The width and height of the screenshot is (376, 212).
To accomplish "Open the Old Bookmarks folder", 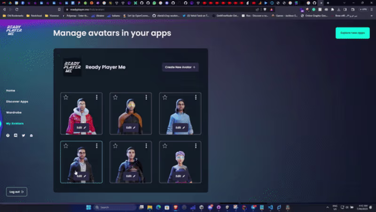I will click(x=13, y=16).
